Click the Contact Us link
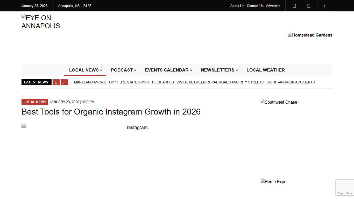The image size is (354, 199). click(x=255, y=6)
